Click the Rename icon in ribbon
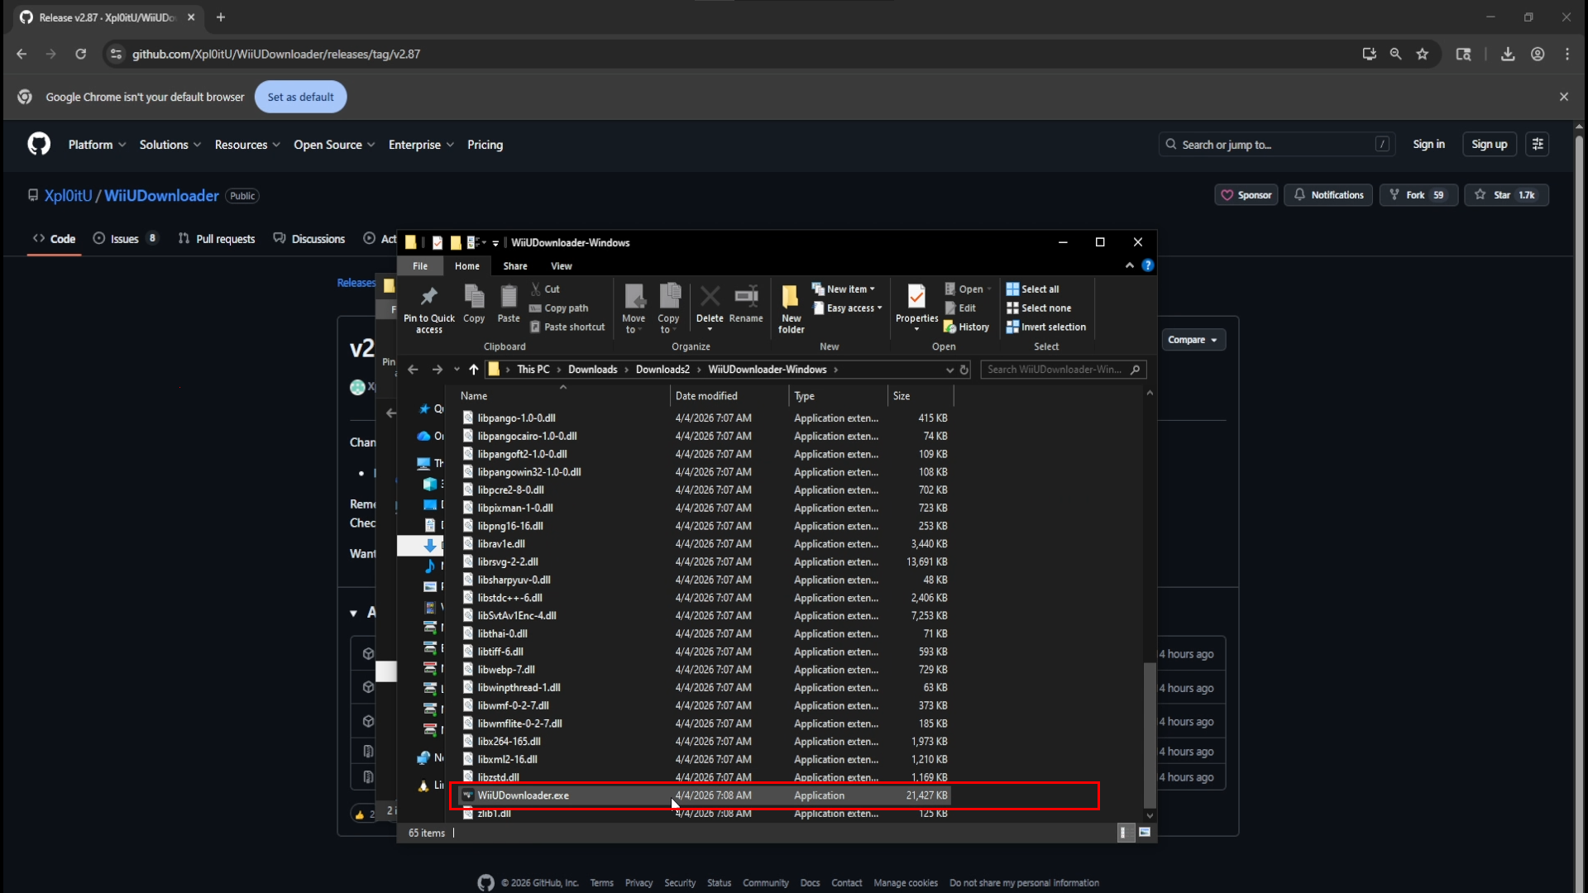Screen dimensions: 1588x893 pos(746,297)
